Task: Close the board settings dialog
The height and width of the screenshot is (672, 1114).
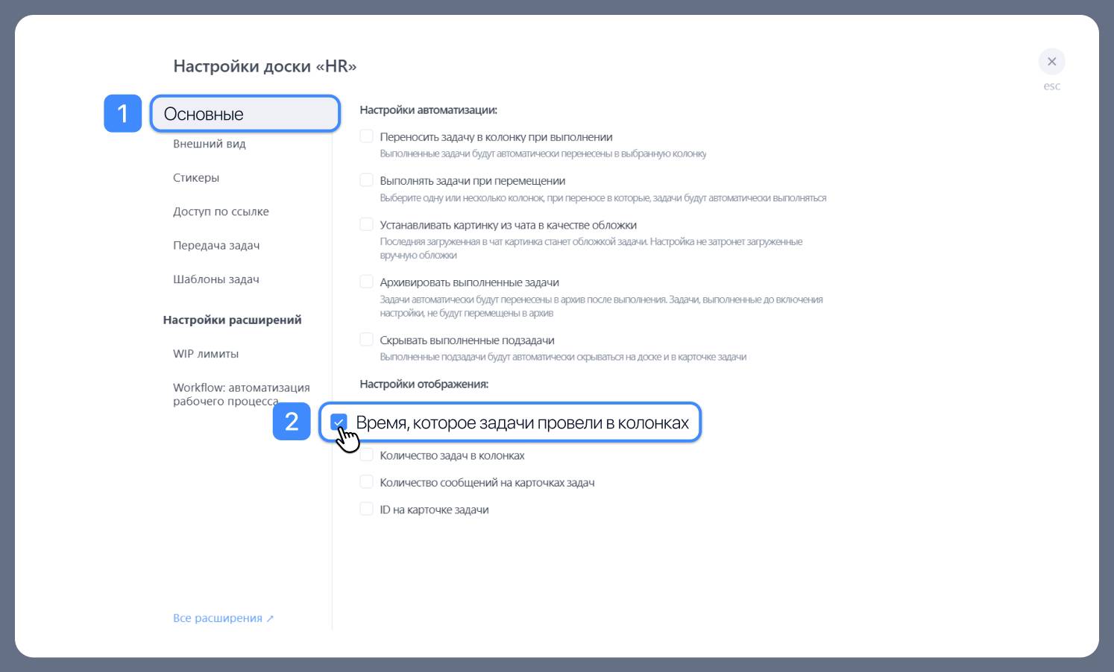Action: (1051, 62)
